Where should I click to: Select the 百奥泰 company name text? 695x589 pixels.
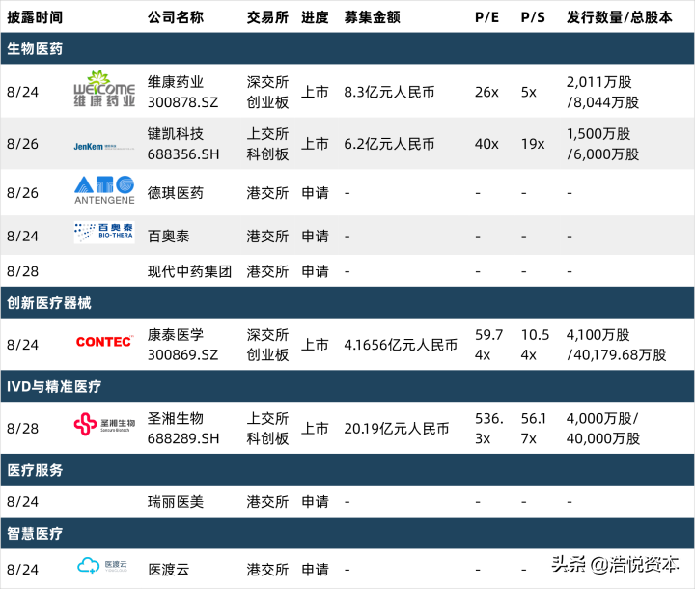168,236
